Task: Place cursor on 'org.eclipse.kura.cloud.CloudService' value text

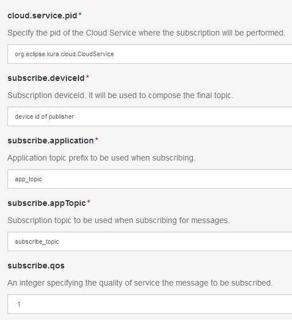Action: click(x=64, y=54)
